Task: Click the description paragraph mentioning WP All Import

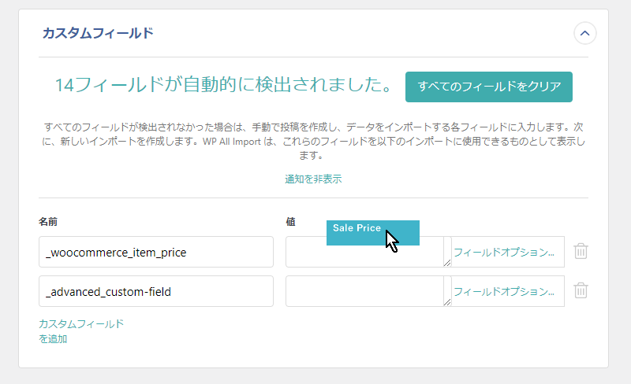Action: tap(313, 141)
